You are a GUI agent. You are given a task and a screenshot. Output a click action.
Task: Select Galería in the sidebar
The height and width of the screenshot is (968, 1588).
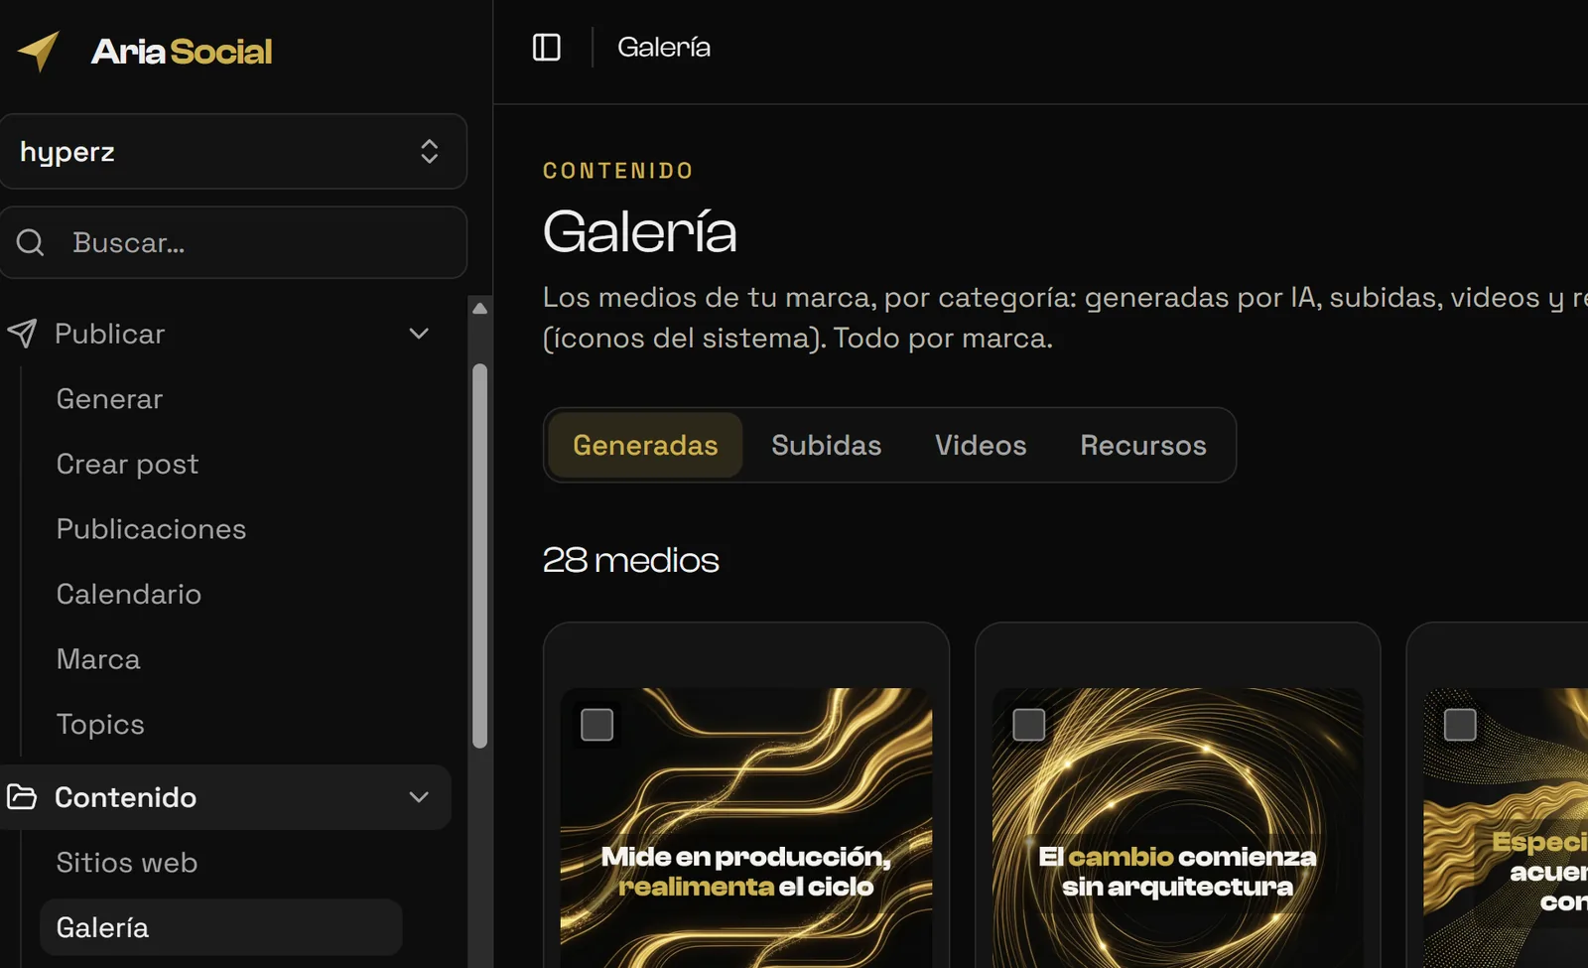tap(220, 927)
